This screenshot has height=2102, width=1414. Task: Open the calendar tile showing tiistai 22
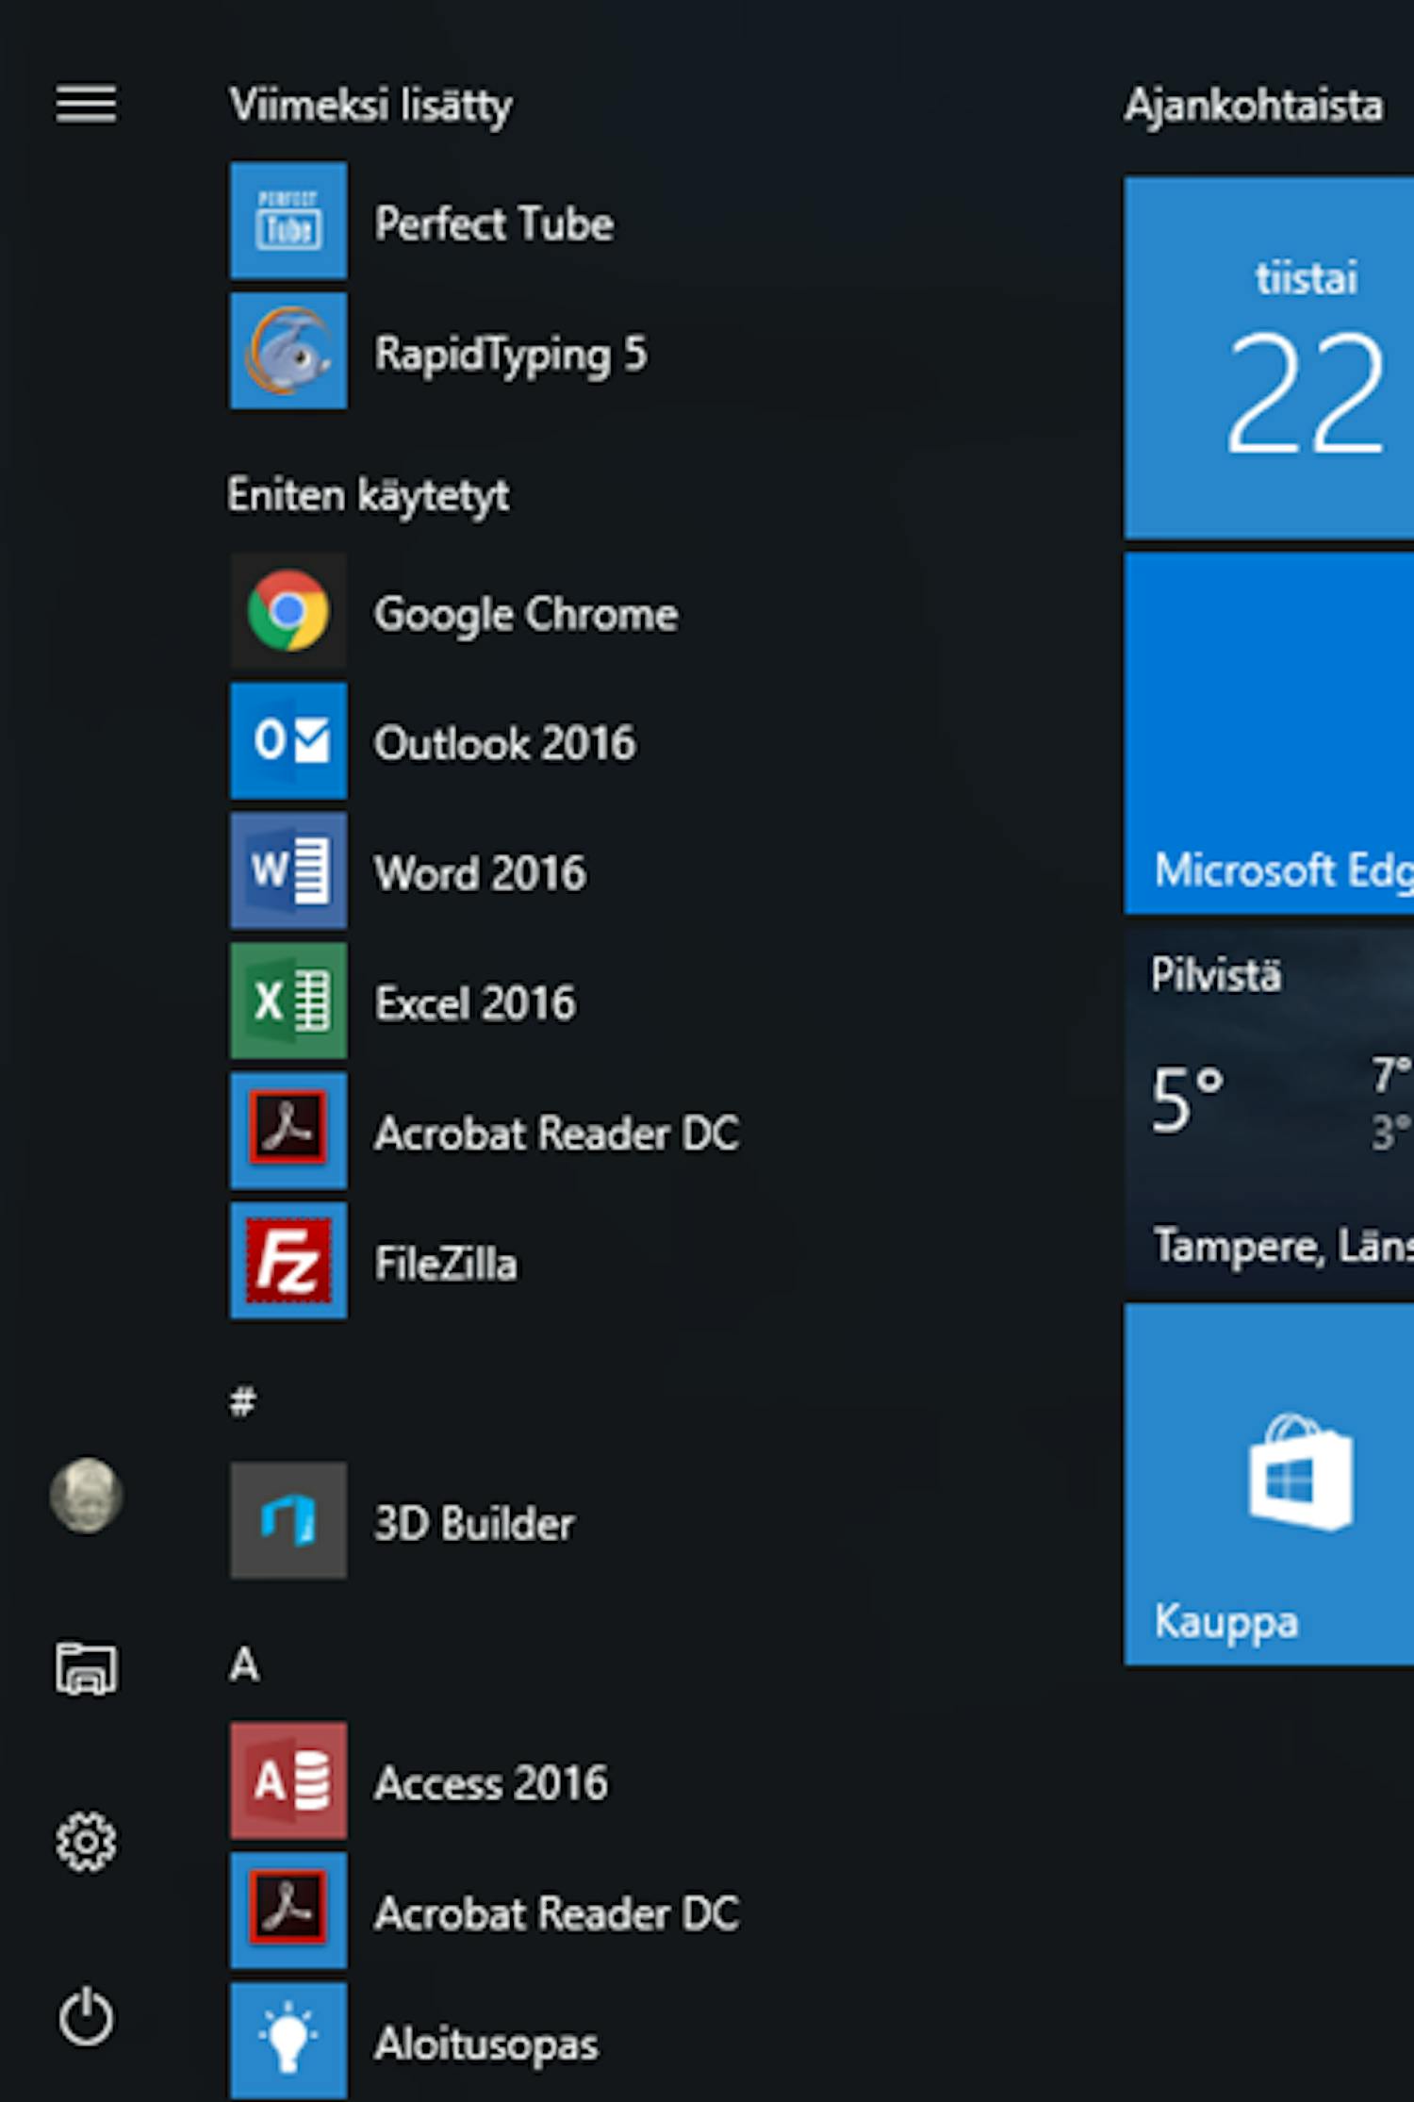click(1269, 358)
